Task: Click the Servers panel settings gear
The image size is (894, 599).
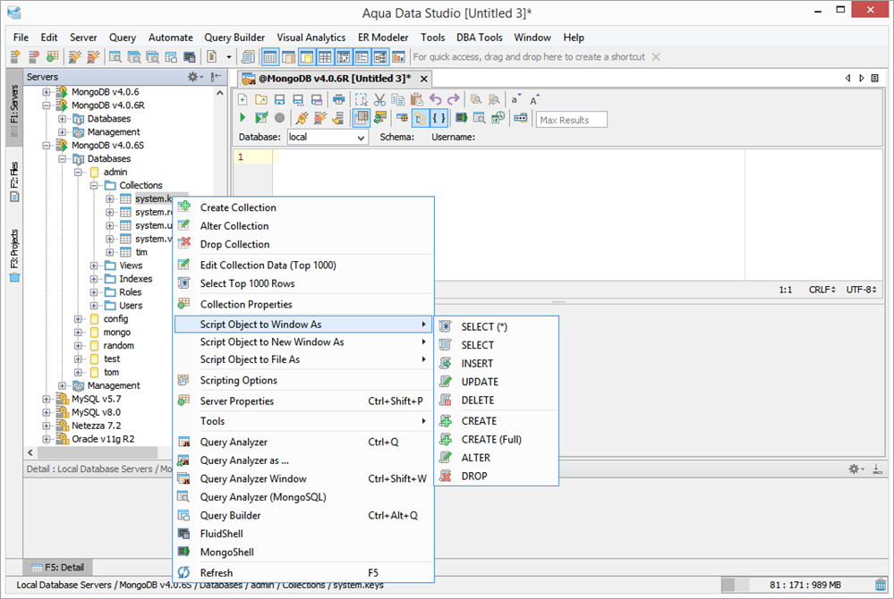Action: click(194, 77)
